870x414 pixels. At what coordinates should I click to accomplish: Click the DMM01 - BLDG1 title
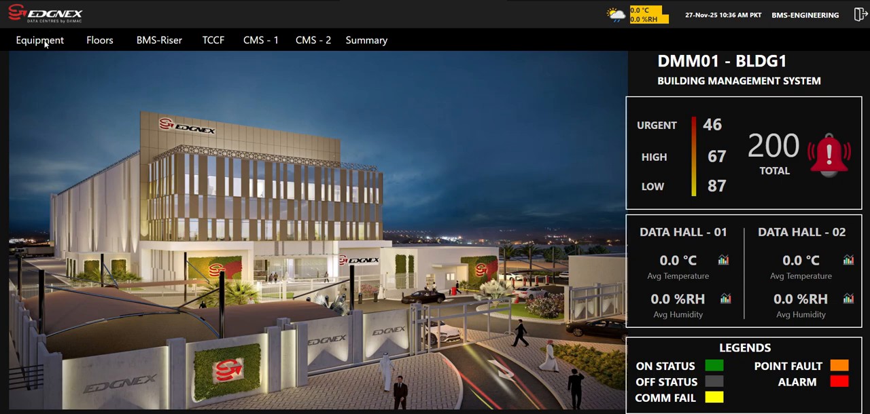(722, 61)
